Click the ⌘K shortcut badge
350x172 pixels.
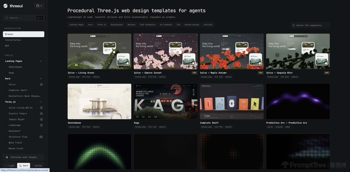40,18
